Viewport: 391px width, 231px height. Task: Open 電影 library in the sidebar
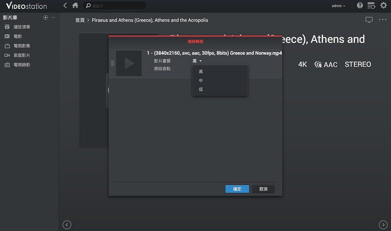18,36
